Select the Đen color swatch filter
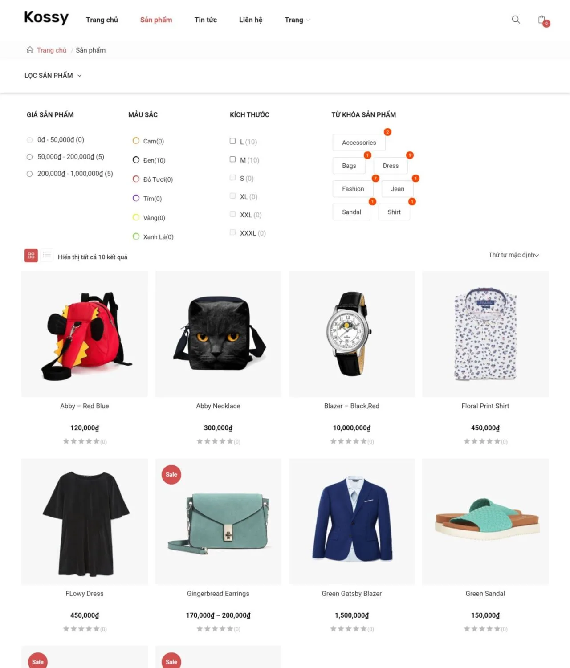Screen dimensions: 570x668 tap(136, 160)
